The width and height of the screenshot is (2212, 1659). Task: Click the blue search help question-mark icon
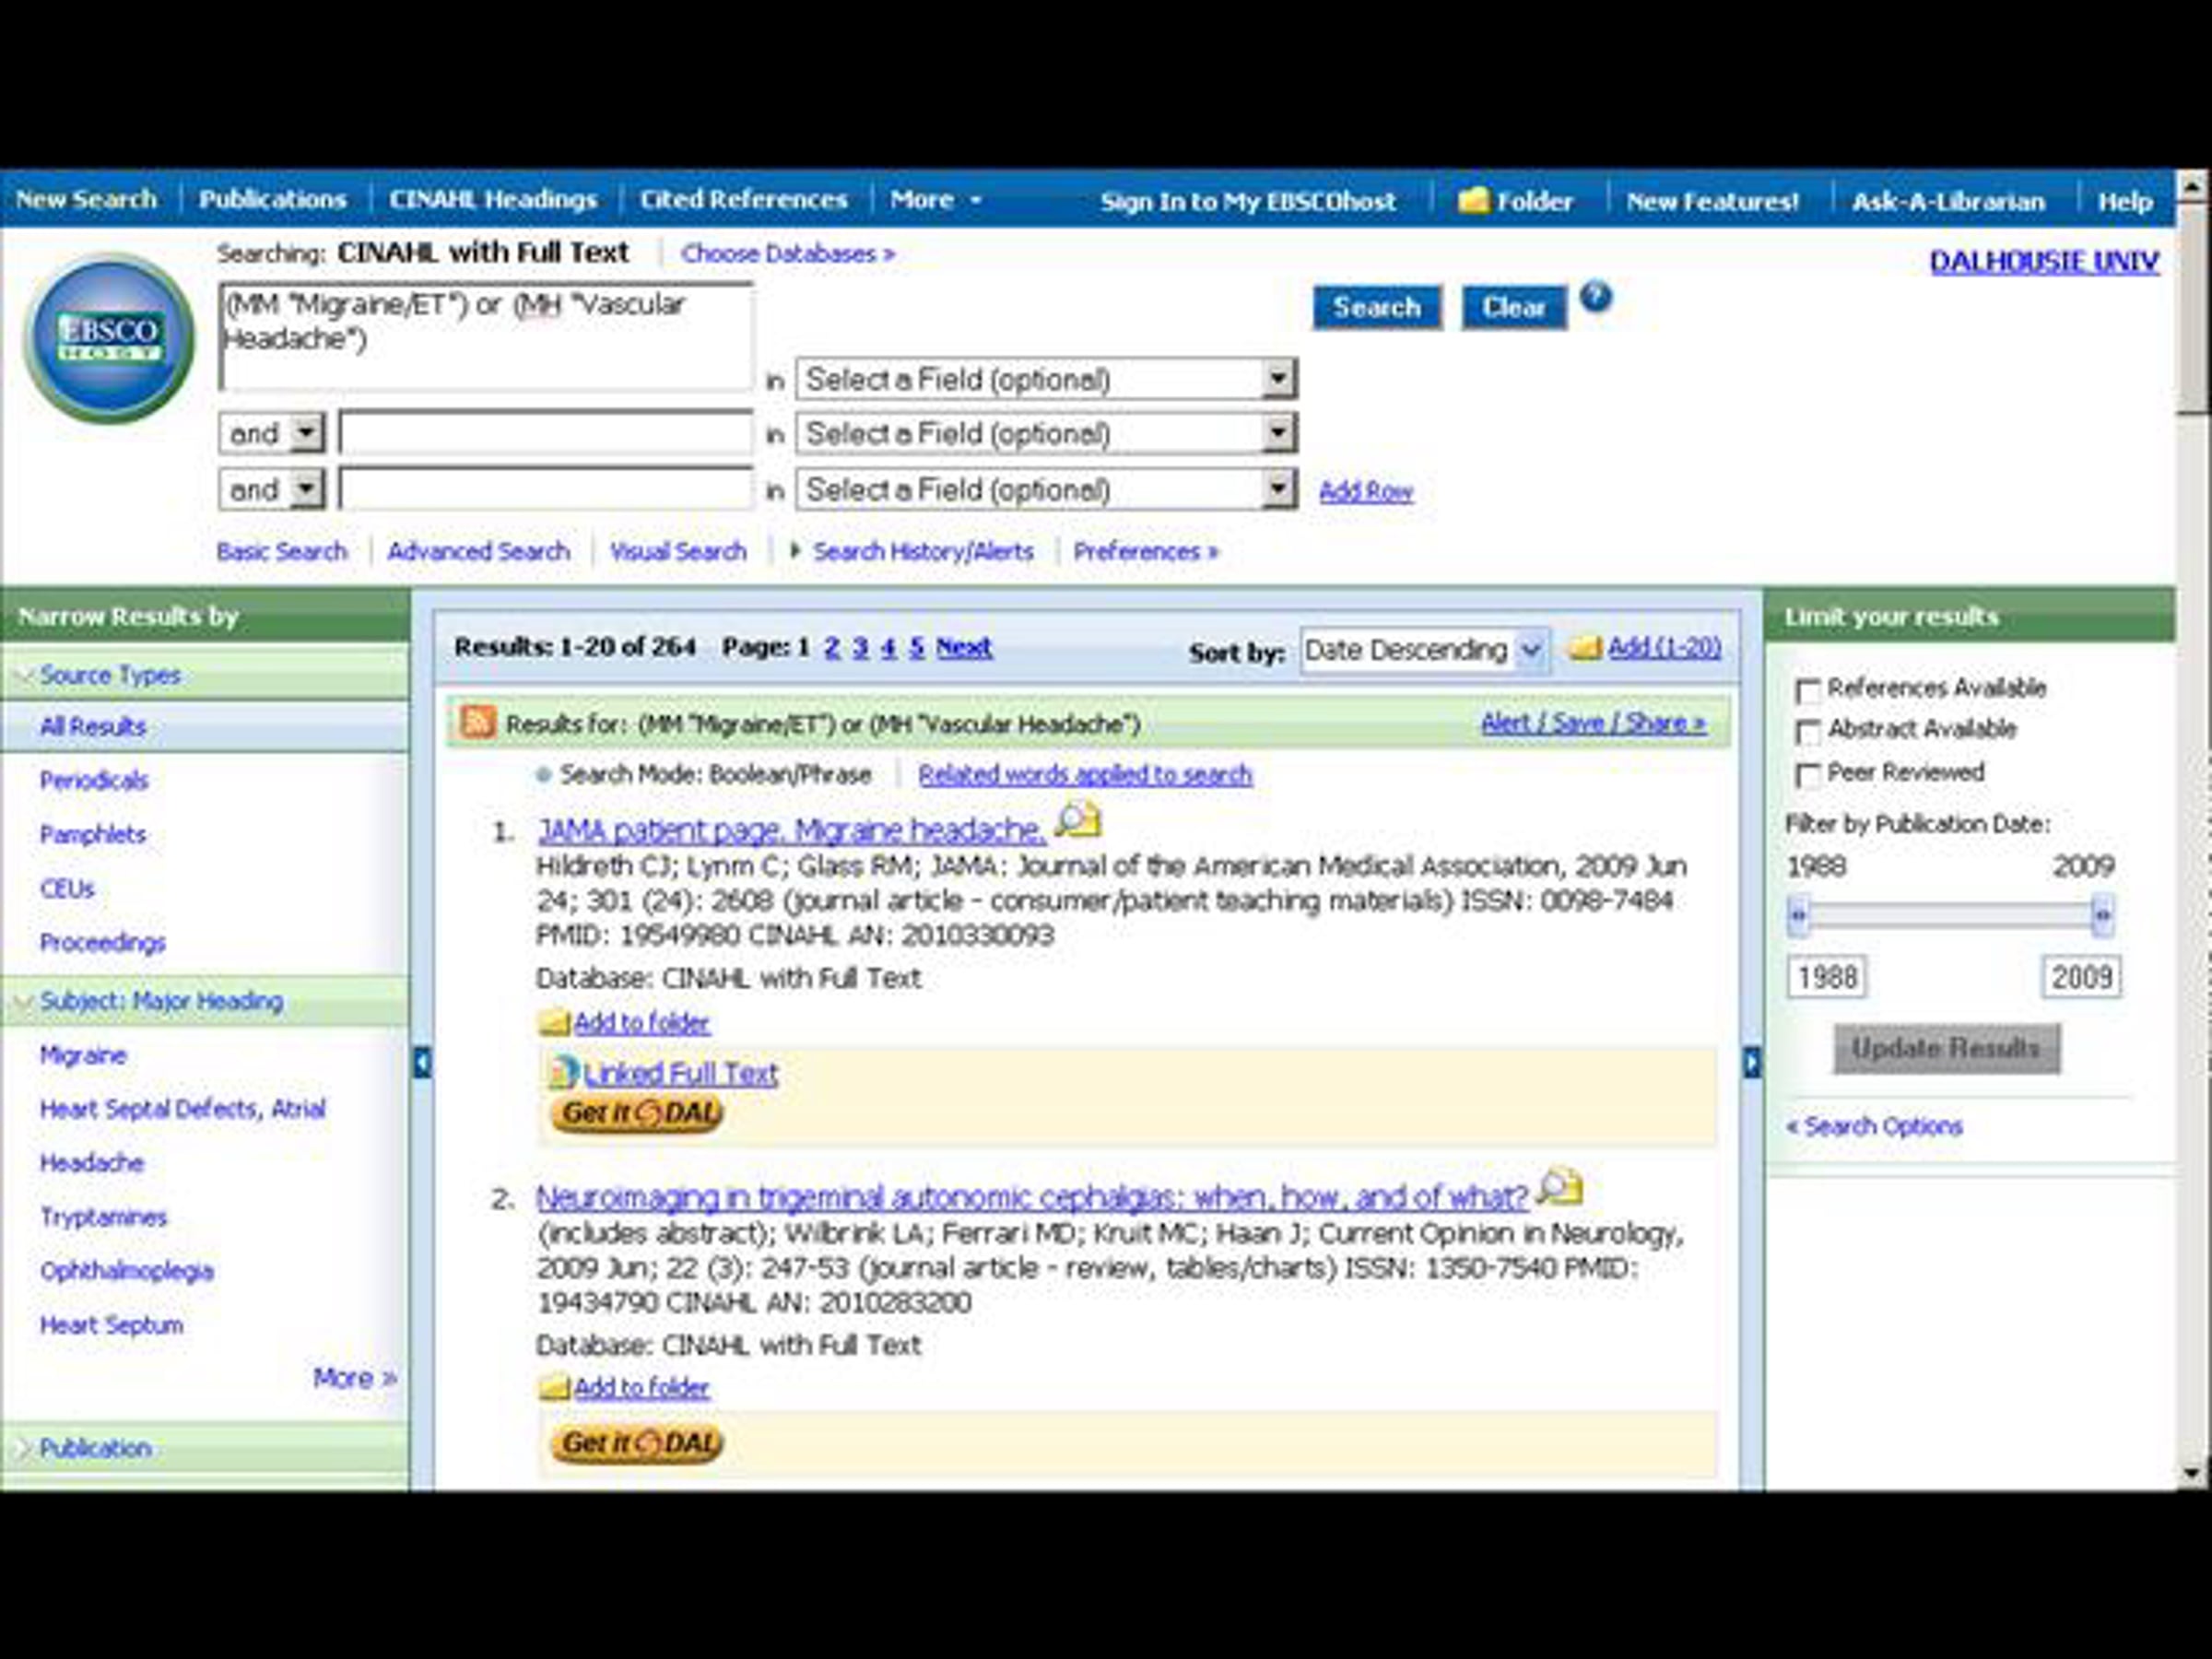(1596, 297)
